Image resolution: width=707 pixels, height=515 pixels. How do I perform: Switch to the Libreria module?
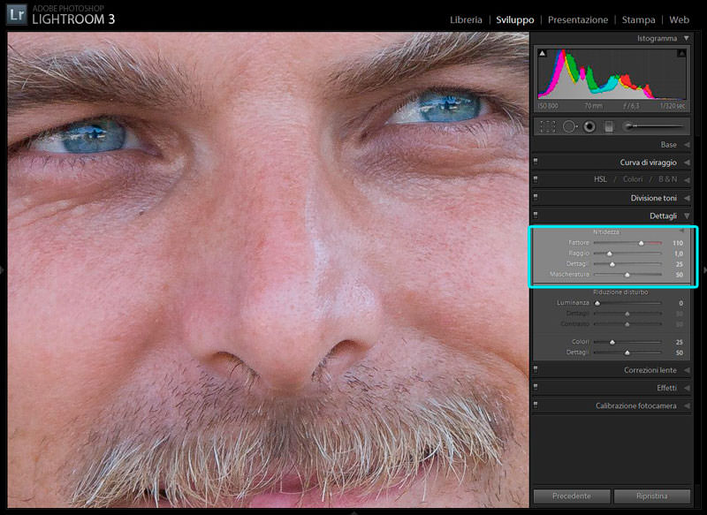click(466, 19)
